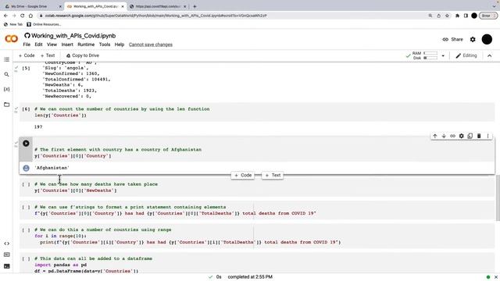Viewport: 500px width, 281px height.
Task: Go to the browser home page
Action: 30,16
